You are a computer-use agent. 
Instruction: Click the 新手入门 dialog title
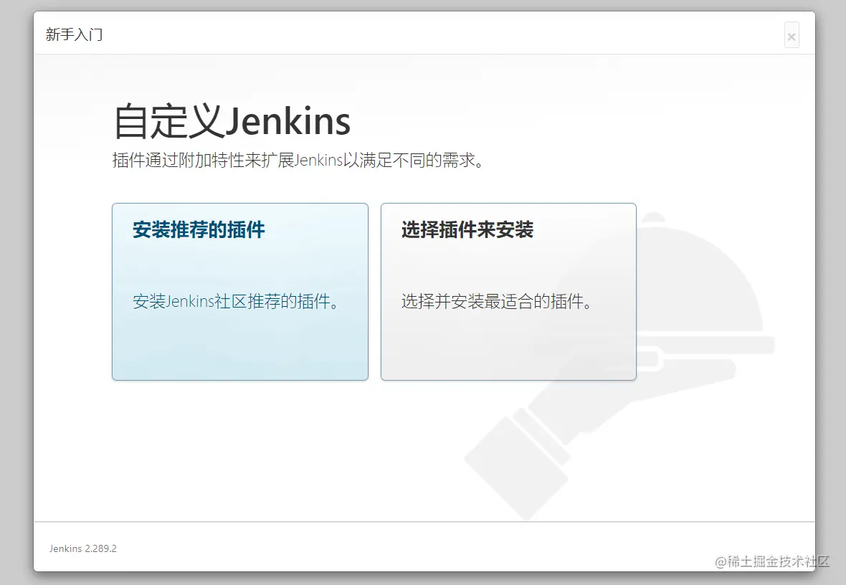coord(74,34)
